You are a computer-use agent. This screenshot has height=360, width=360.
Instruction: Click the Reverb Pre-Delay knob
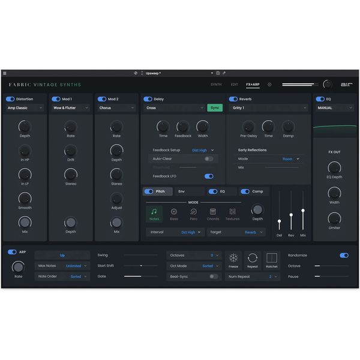click(248, 127)
